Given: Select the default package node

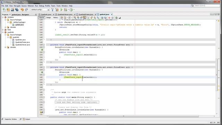Looking at the screenshot, I should 19,22.
